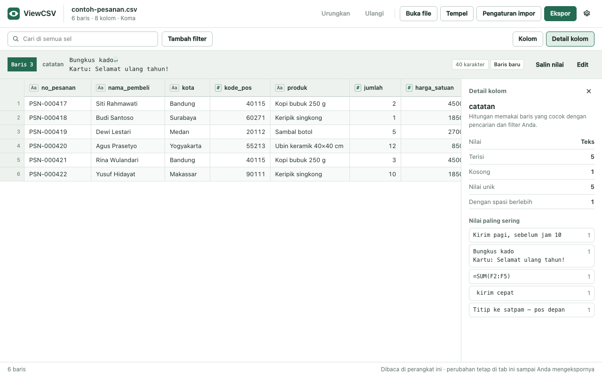Click frequent value kirim cepat
The image size is (602, 376).
pos(531,293)
